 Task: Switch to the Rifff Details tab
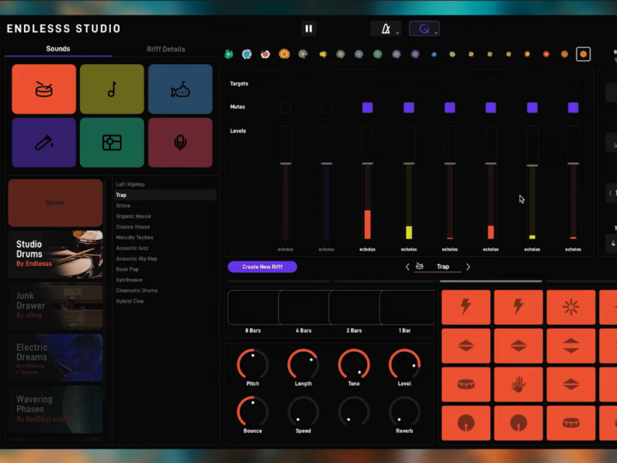pos(166,49)
